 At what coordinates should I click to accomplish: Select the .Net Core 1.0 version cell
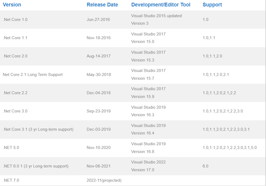pos(15,20)
